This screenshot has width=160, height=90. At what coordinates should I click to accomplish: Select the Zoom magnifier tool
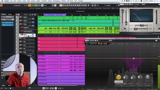pos(75,5)
